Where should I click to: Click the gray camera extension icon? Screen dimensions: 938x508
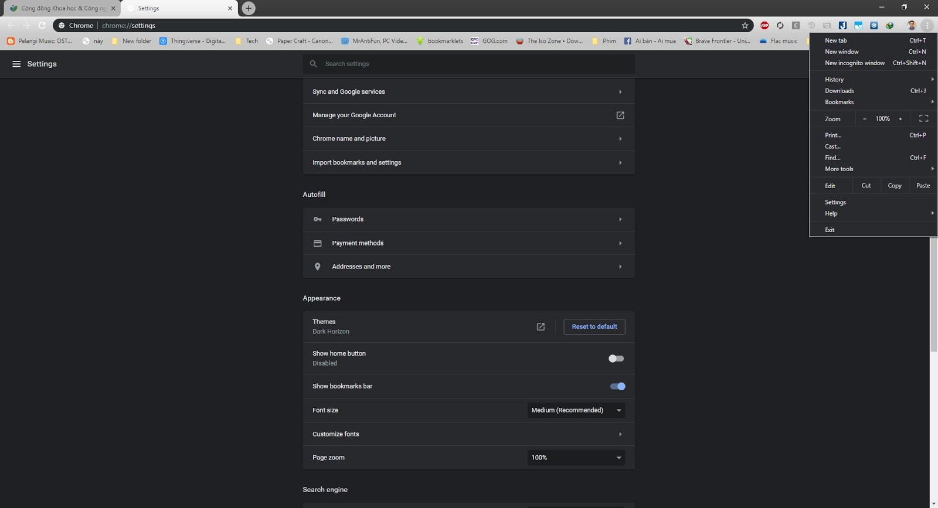827,25
